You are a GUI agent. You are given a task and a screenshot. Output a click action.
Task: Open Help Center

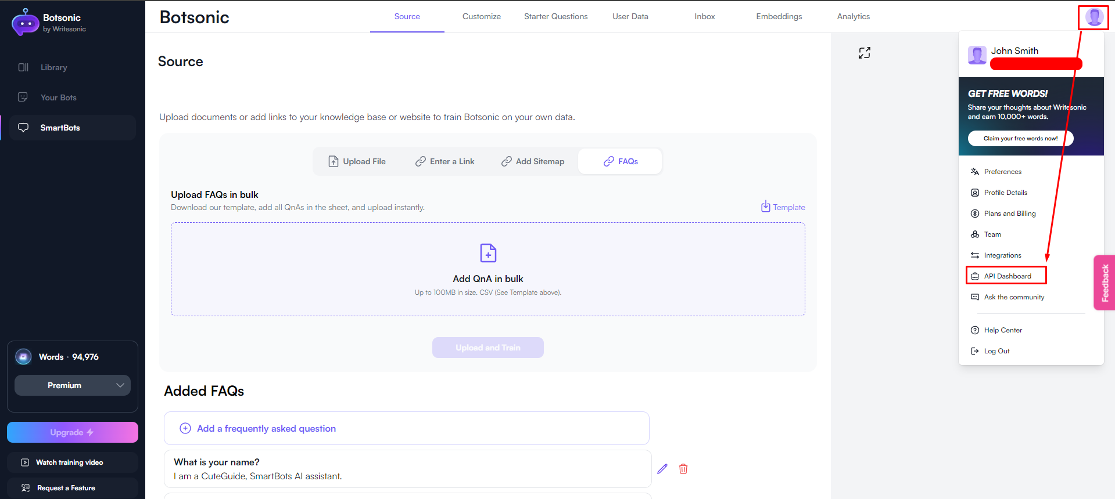click(1003, 330)
